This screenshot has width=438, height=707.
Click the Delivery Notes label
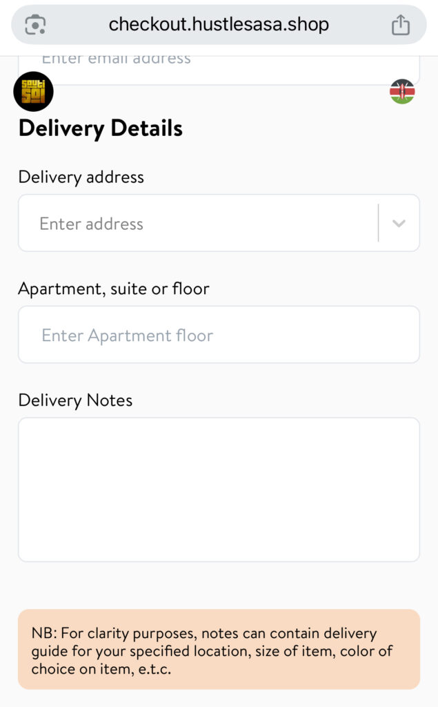(75, 400)
